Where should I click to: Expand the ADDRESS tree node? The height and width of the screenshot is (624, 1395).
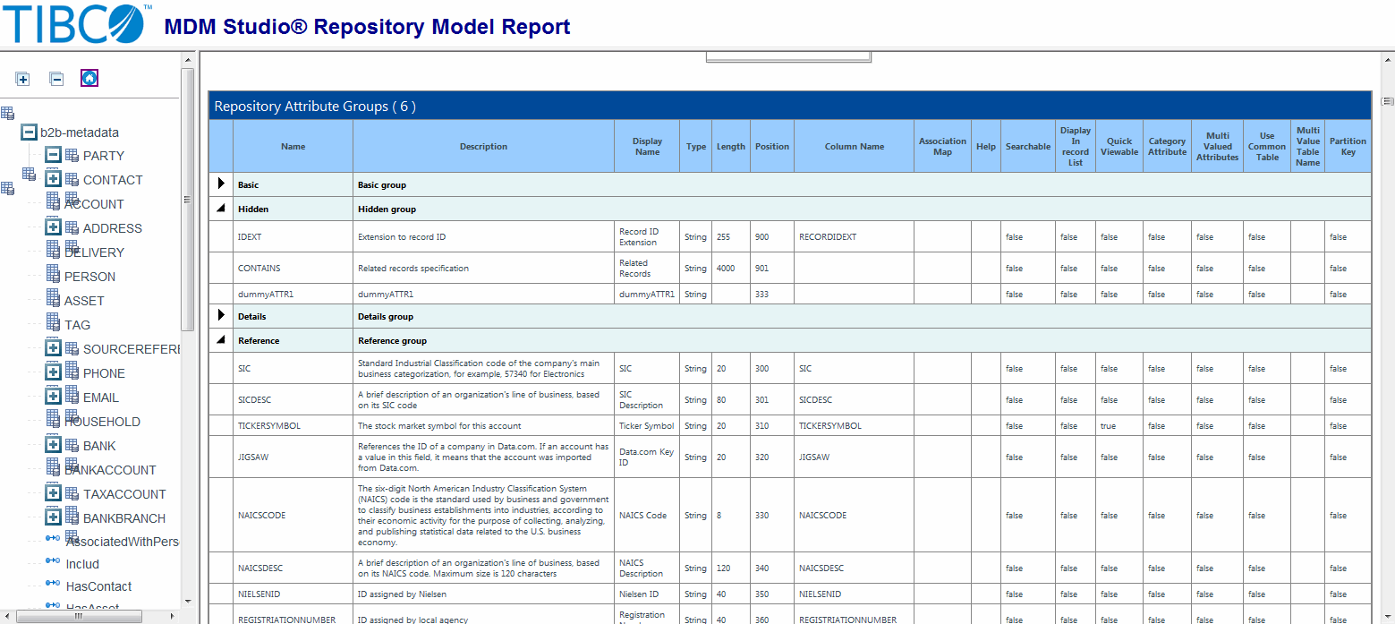pyautogui.click(x=53, y=227)
